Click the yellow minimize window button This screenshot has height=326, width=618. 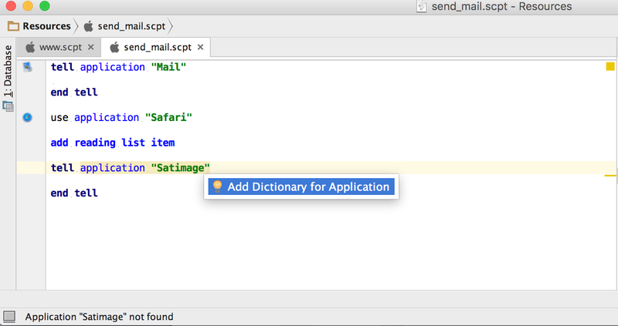click(x=28, y=5)
